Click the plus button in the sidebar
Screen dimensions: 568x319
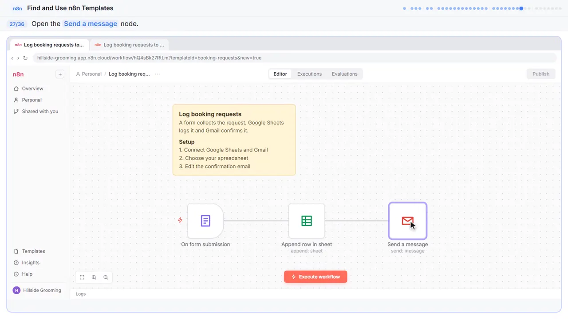pyautogui.click(x=60, y=74)
